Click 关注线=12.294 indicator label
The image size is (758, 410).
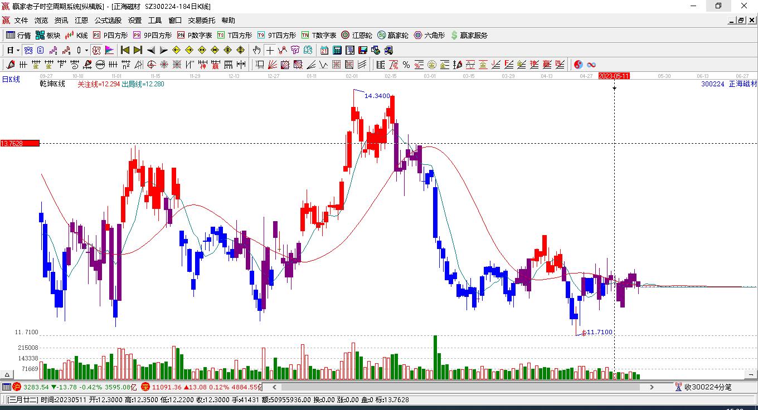(99, 84)
